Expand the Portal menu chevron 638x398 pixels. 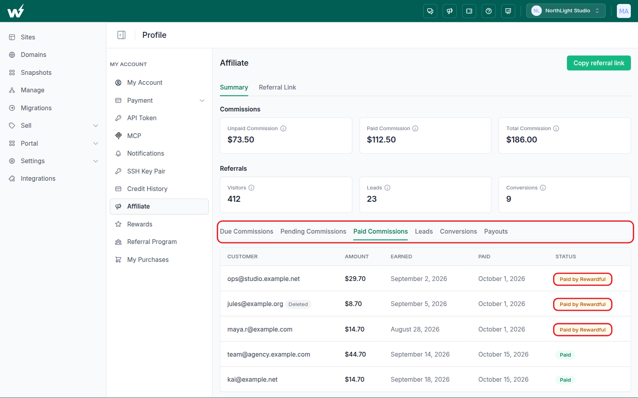(x=96, y=143)
